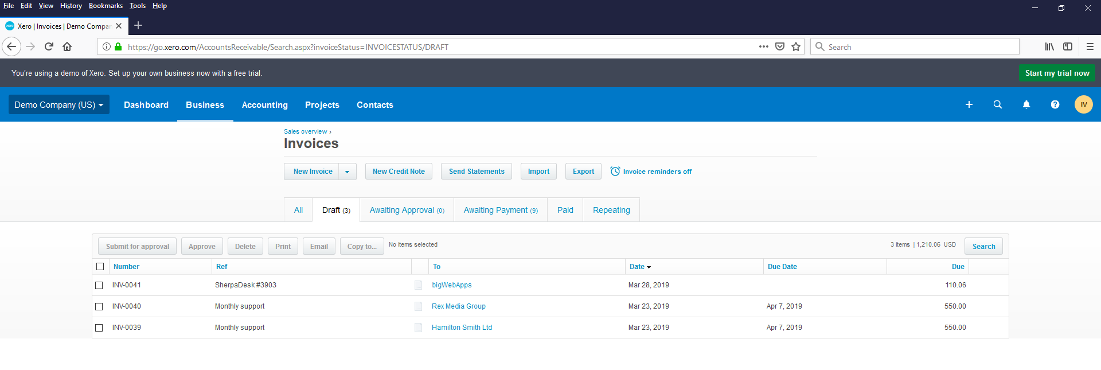Tick the checkbox for invoice INV-0041
The image size is (1101, 370).
pyautogui.click(x=99, y=285)
